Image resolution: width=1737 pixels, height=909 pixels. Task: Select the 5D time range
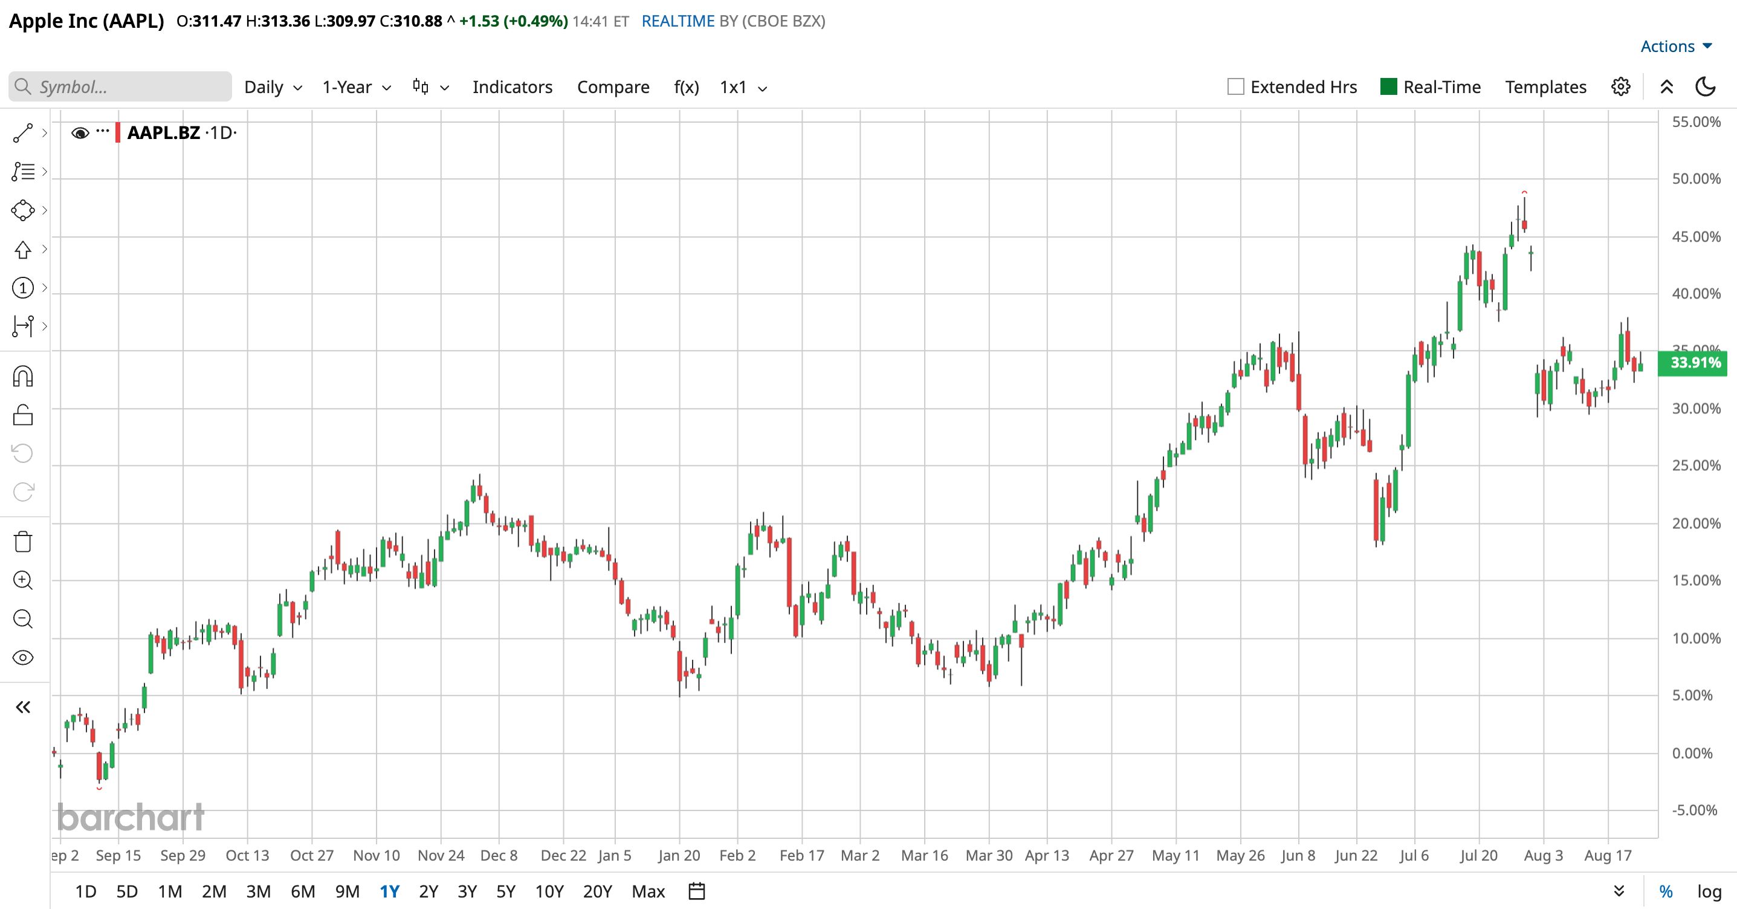[x=127, y=891]
